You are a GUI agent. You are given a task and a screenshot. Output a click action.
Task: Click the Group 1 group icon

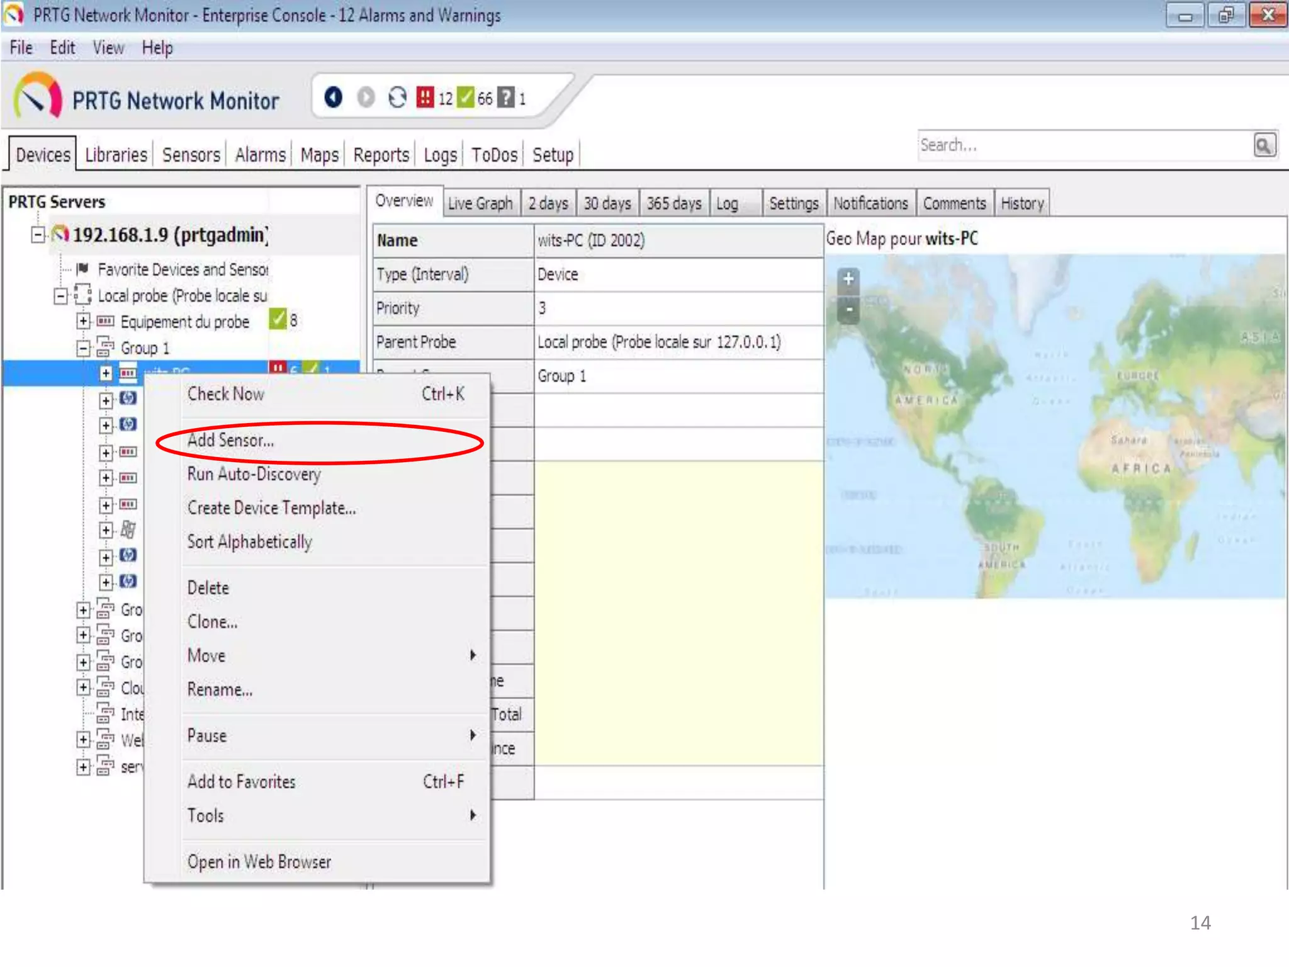pyautogui.click(x=105, y=347)
